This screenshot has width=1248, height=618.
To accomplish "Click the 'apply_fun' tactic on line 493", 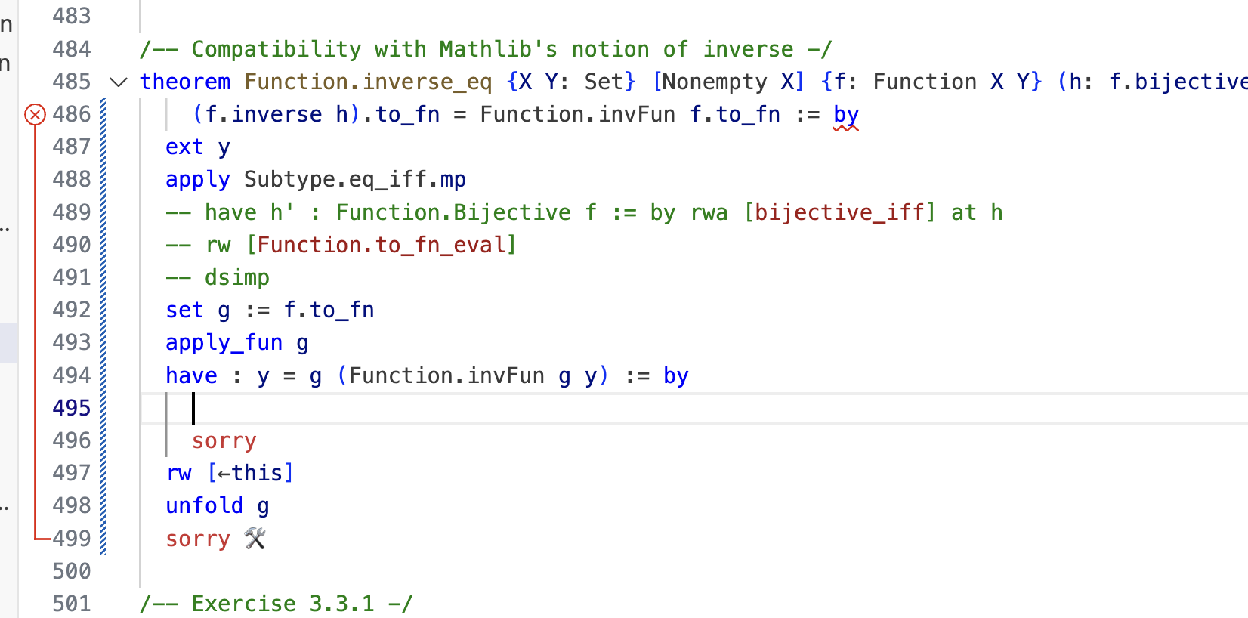I will pyautogui.click(x=224, y=343).
